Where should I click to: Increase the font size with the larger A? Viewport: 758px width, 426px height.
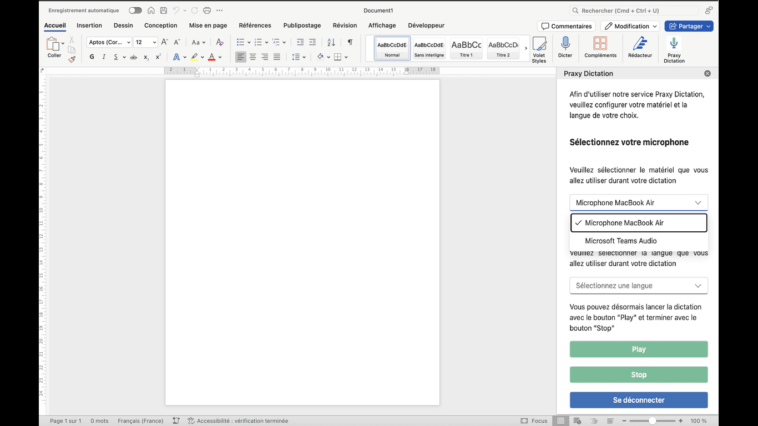click(x=164, y=42)
